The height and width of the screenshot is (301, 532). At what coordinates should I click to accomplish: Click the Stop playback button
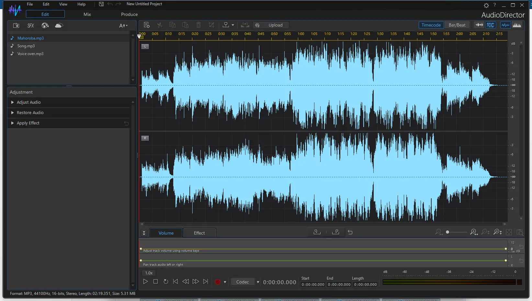tap(155, 282)
